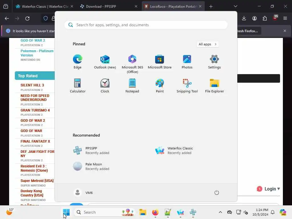Focus the Start menu search field

[146, 25]
